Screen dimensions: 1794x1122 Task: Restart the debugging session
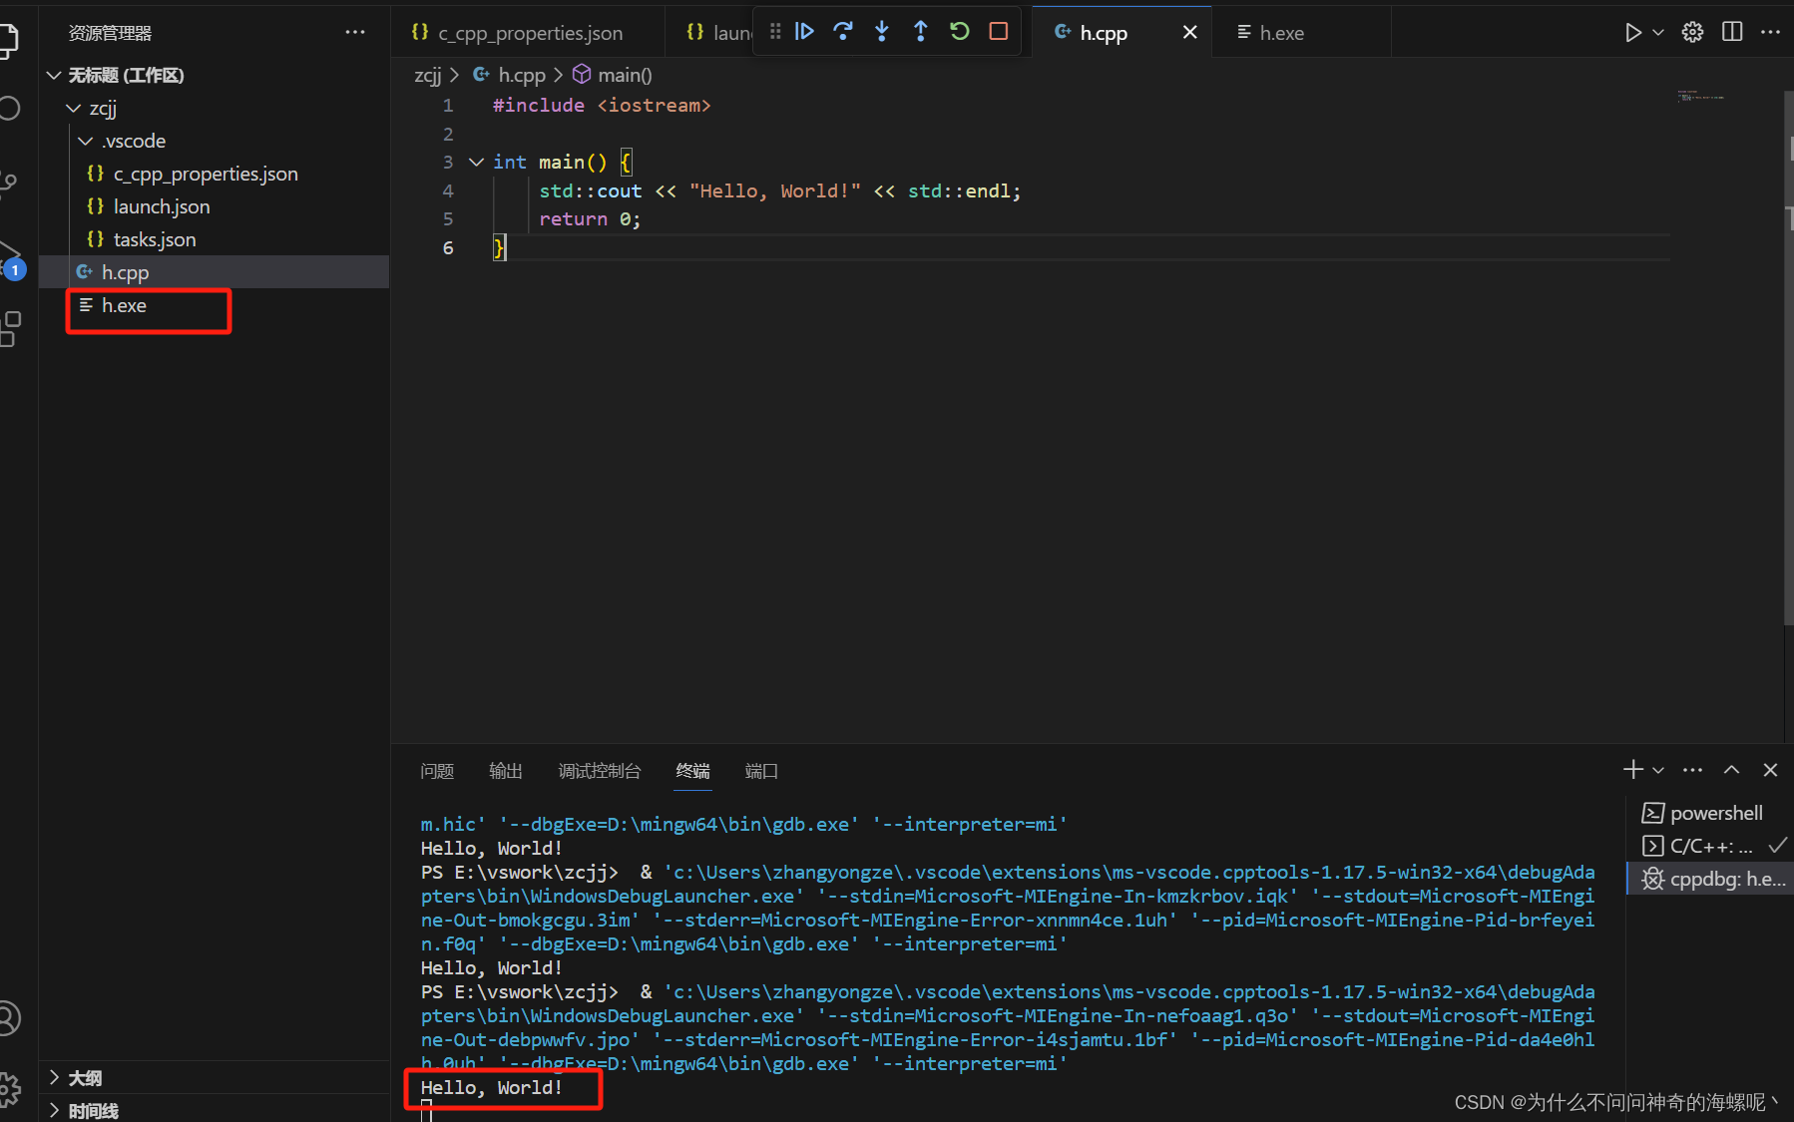(960, 32)
